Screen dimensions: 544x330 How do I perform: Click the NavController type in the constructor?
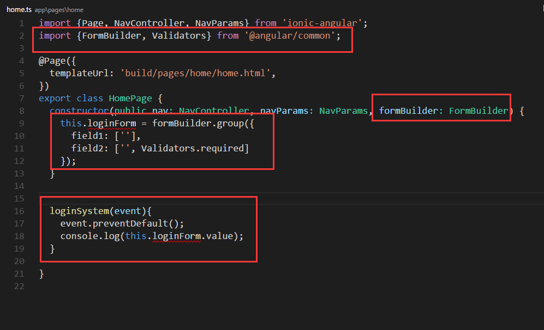[x=214, y=111]
